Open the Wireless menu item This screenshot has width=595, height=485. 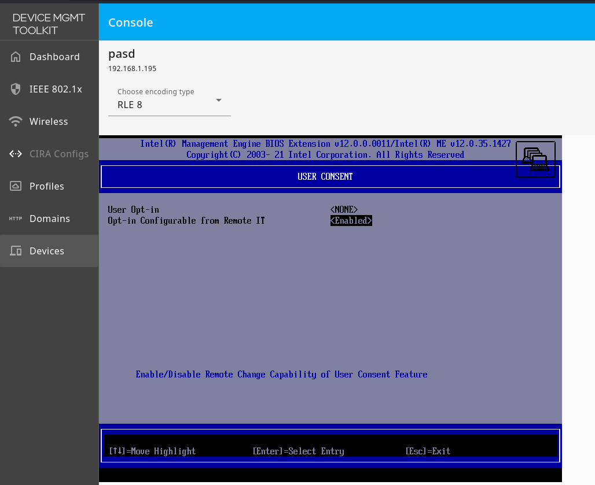click(49, 121)
